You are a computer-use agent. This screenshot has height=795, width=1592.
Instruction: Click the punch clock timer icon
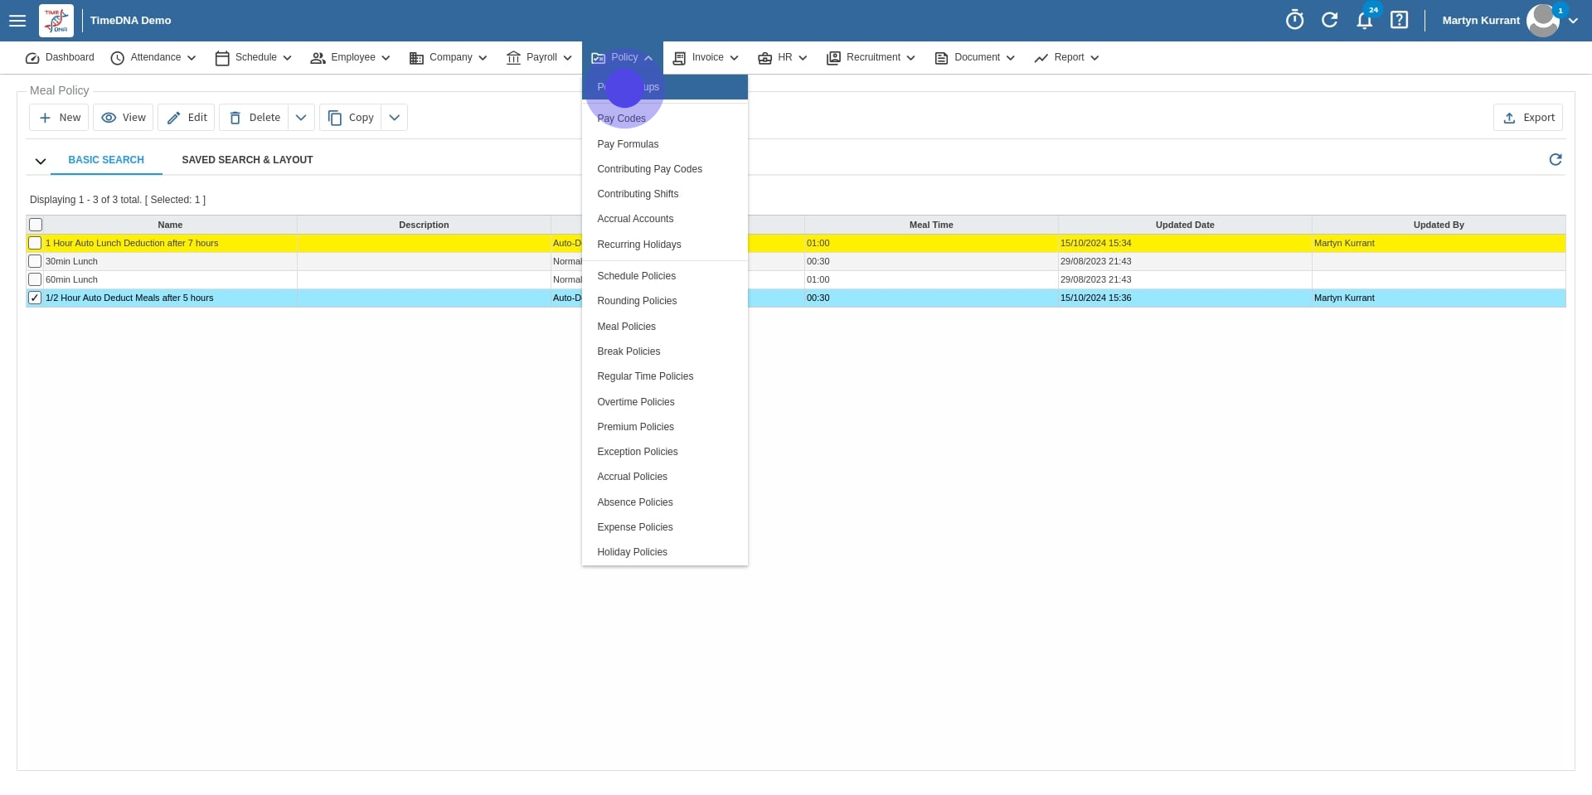coord(1294,20)
